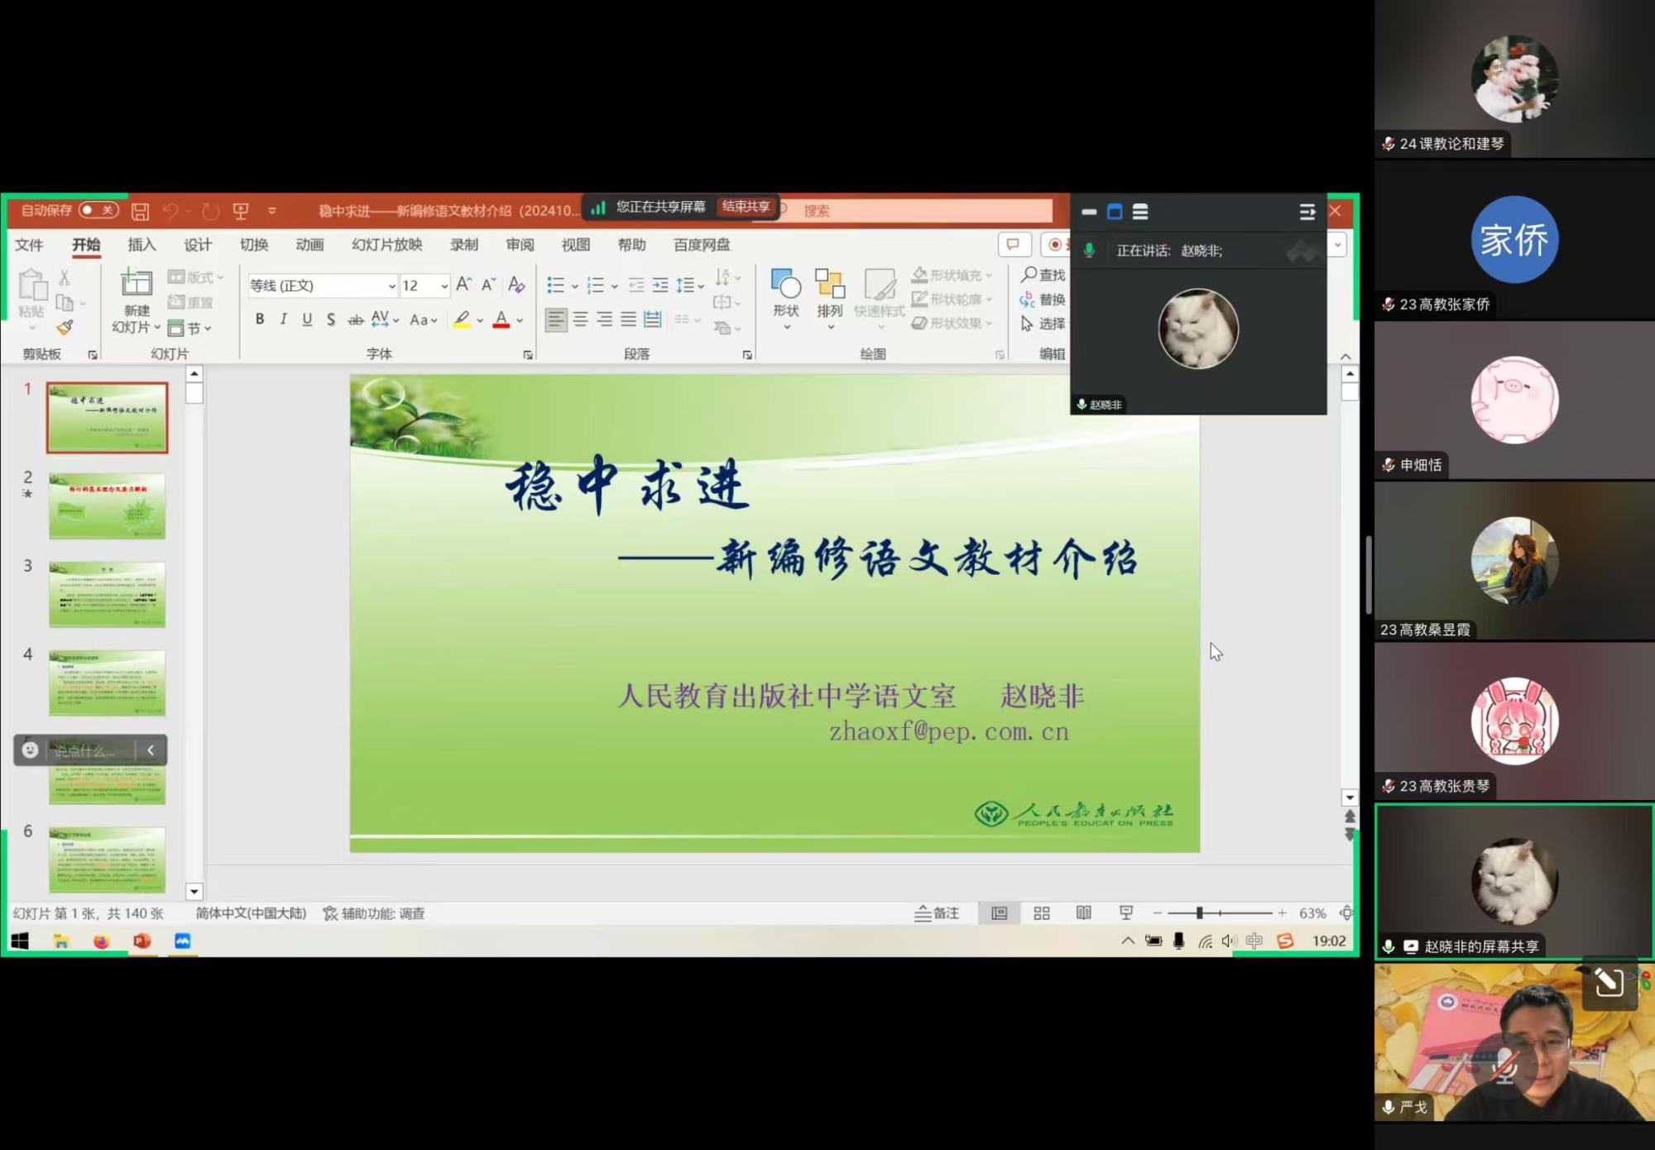Click the Tencent Meeting taskbar icon
Viewport: 1655px width, 1150px height.
[x=182, y=941]
